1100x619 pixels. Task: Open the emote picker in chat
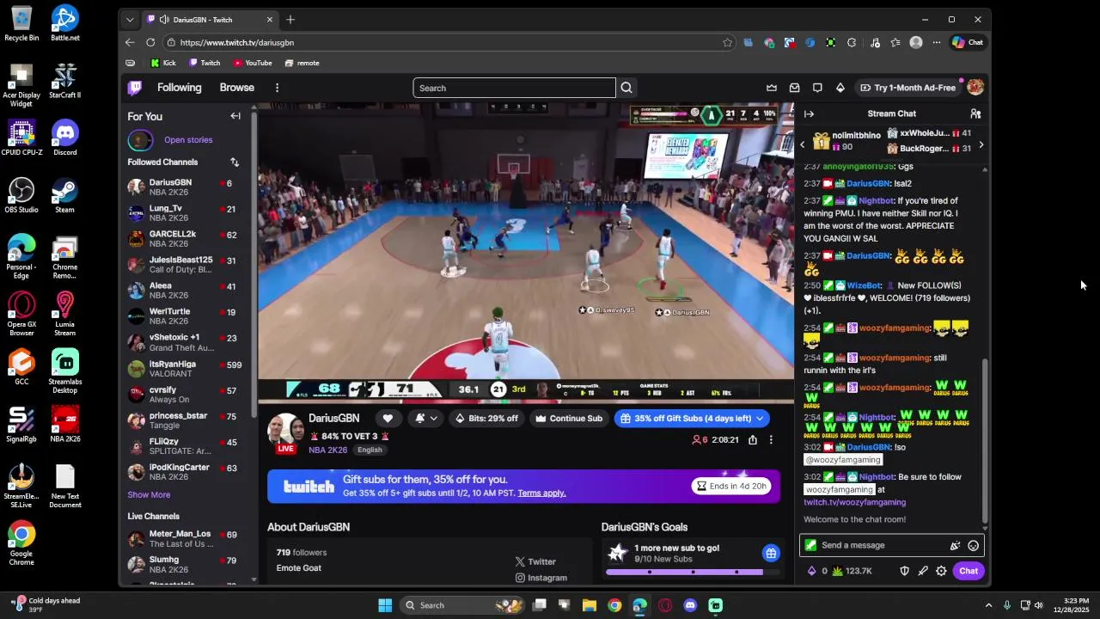pyautogui.click(x=973, y=545)
